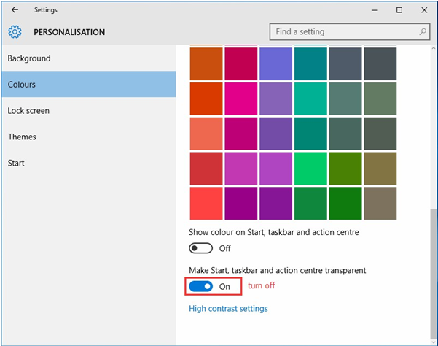Image resolution: width=438 pixels, height=346 pixels.
Task: Click the vertical scrollbar thumb
Action: point(433,274)
